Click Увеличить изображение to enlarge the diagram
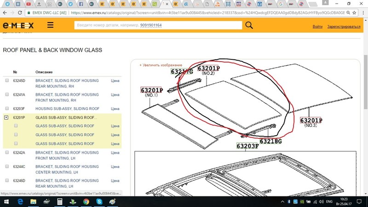The height and width of the screenshot is (207, 368). click(161, 65)
